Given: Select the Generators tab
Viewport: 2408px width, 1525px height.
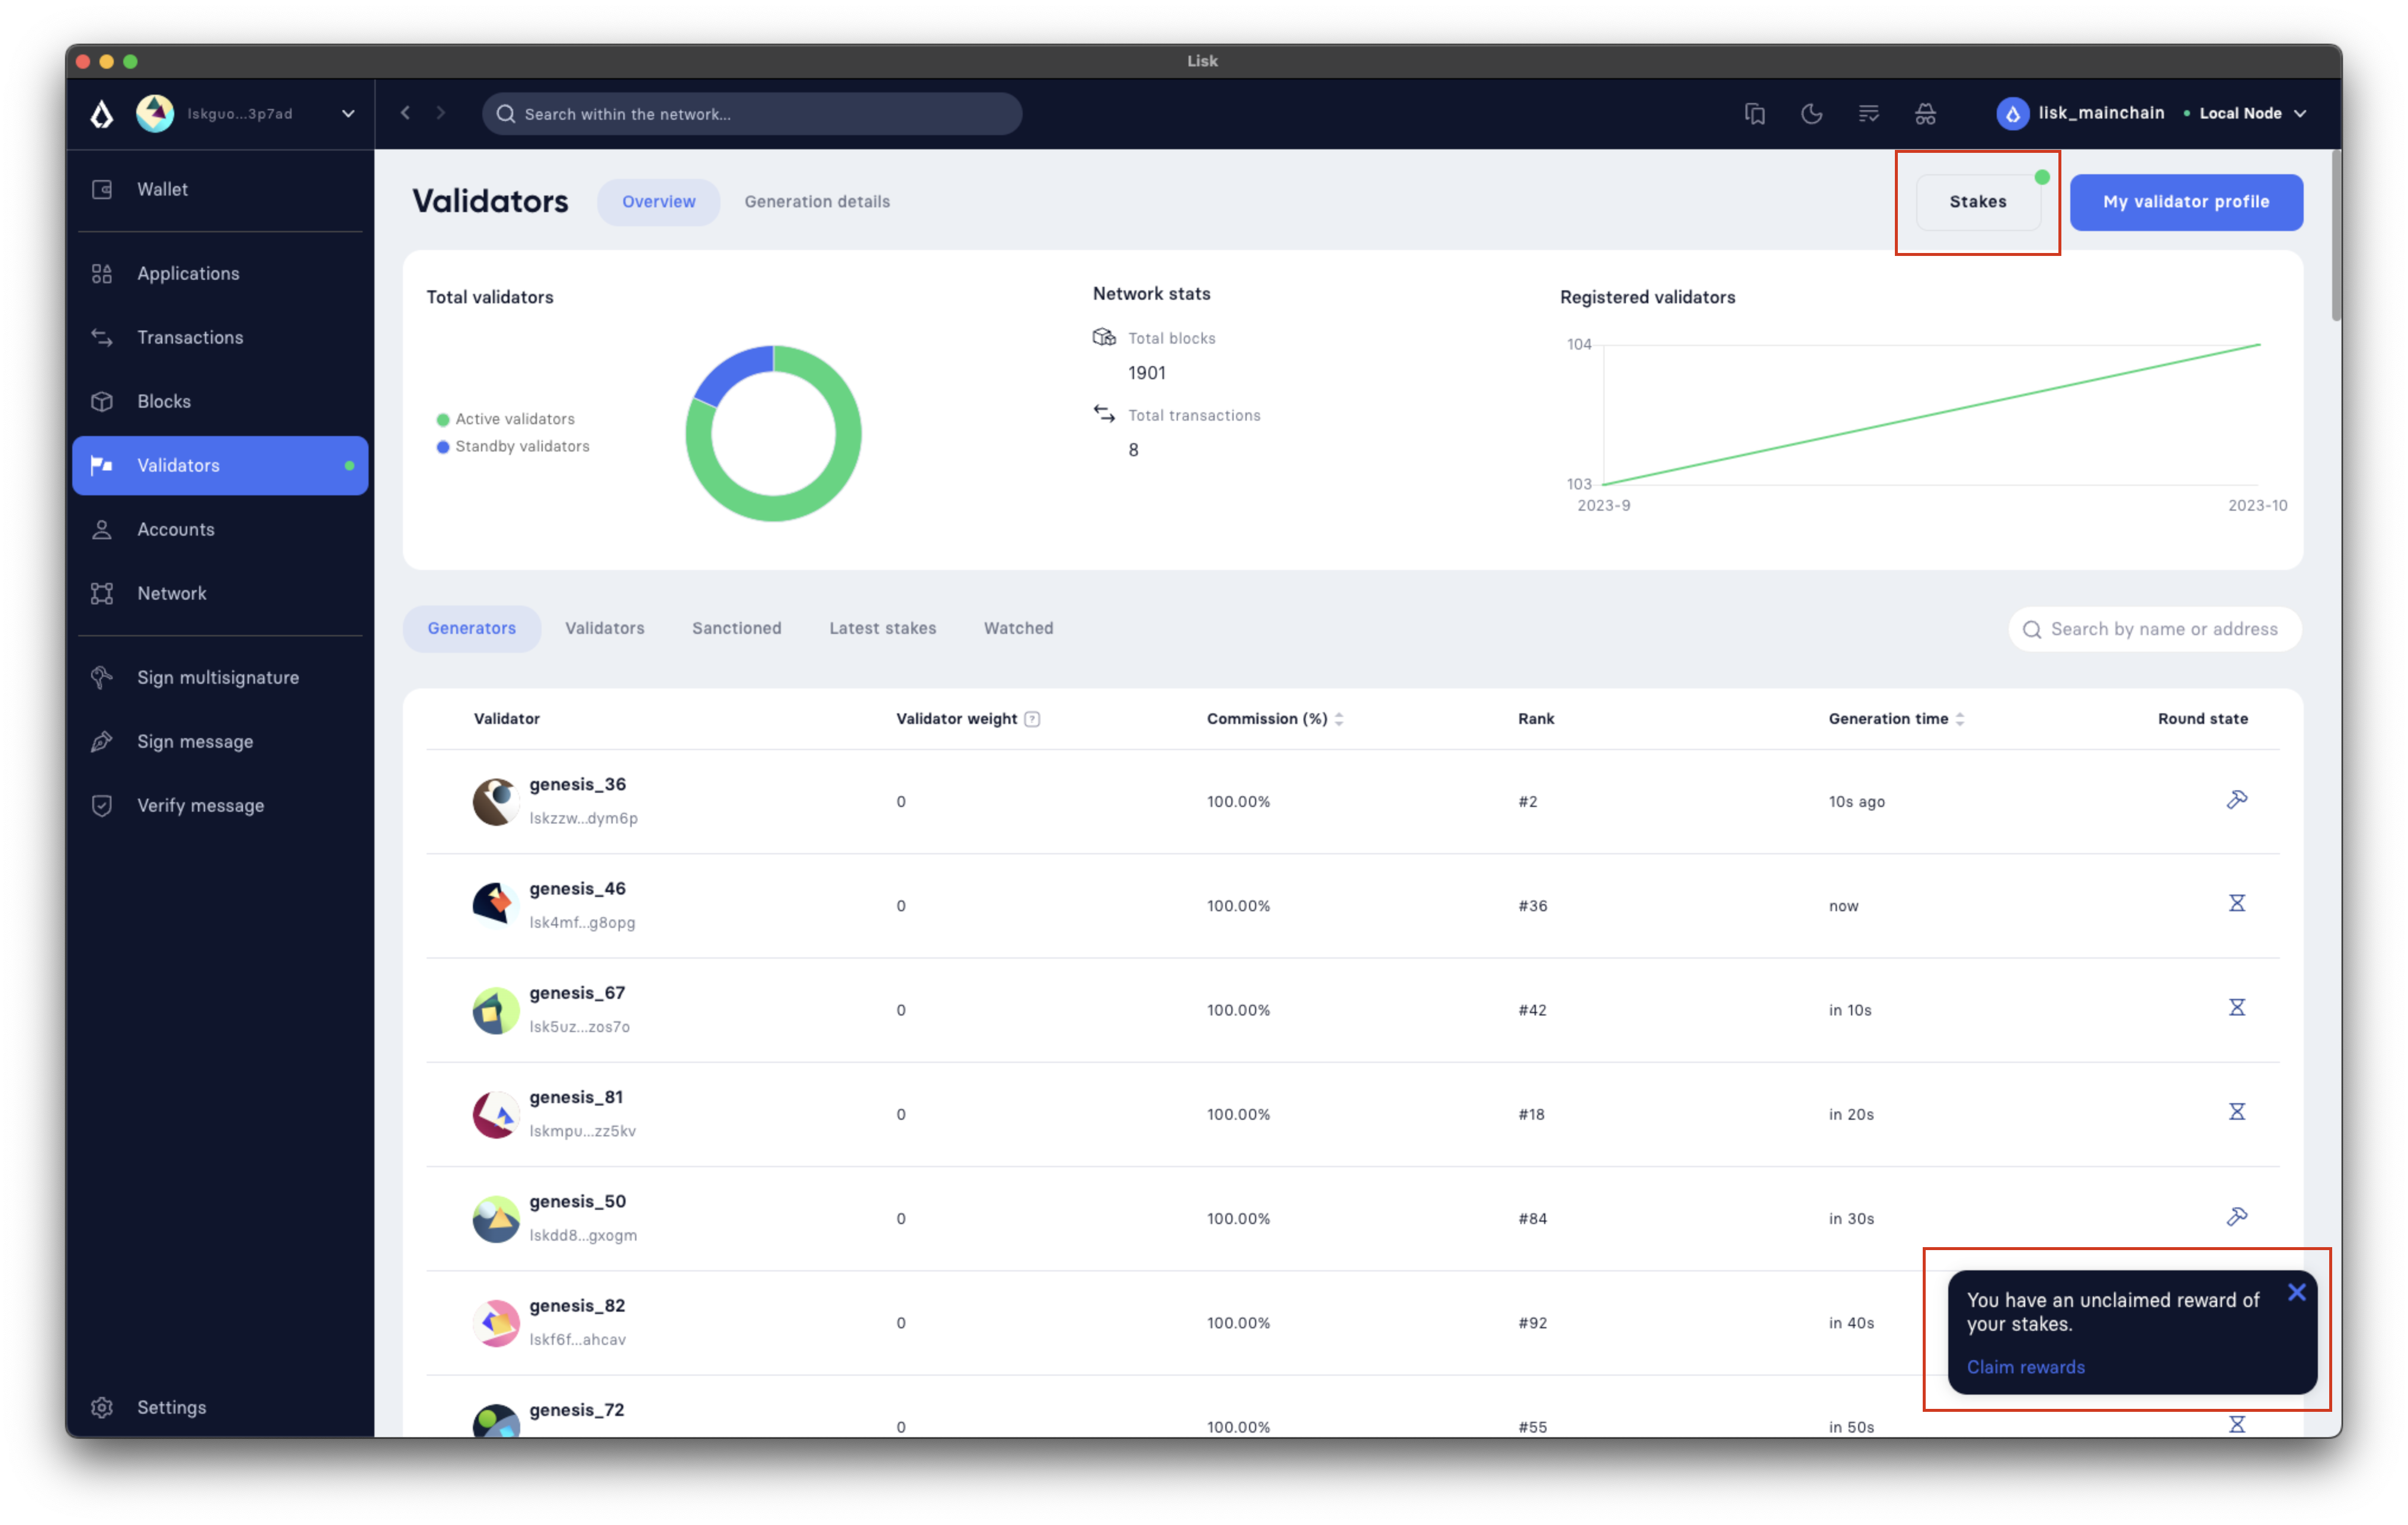Looking at the screenshot, I should [x=472, y=628].
